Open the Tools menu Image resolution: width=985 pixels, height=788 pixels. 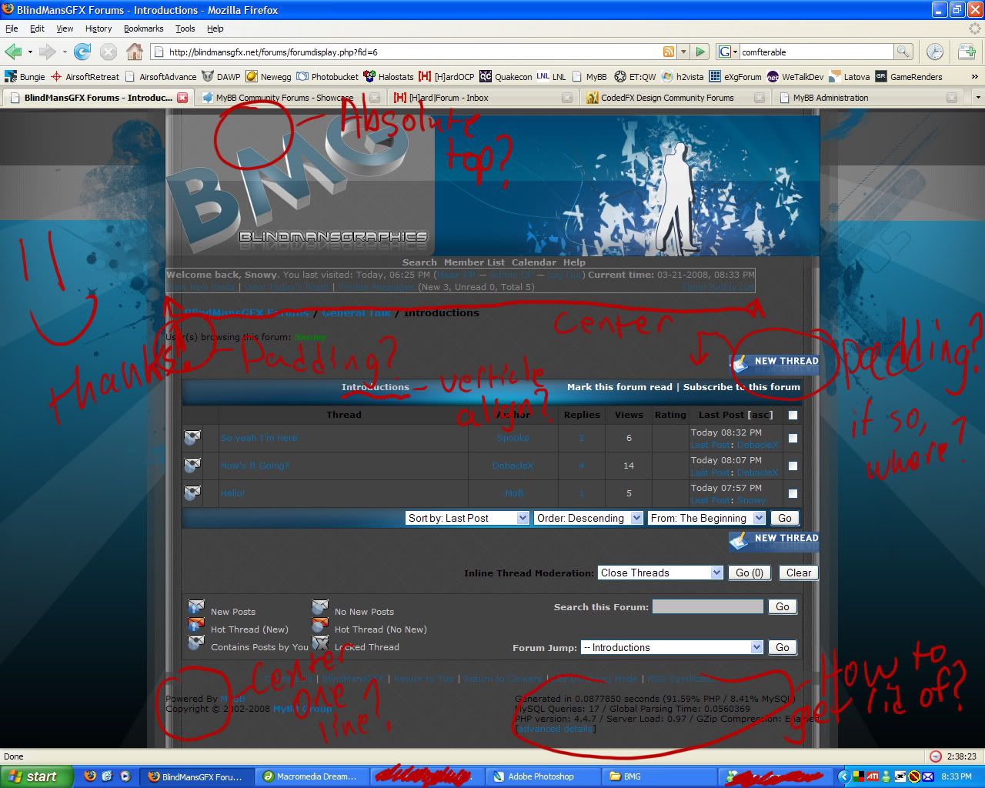(185, 28)
